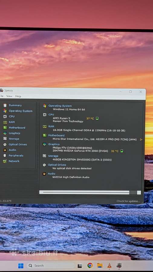Open Google Chrome from the taskbar
Image resolution: width=153 pixels, height=272 pixels.
click(90, 265)
